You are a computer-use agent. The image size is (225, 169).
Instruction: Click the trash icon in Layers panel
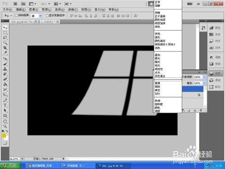tap(201, 110)
